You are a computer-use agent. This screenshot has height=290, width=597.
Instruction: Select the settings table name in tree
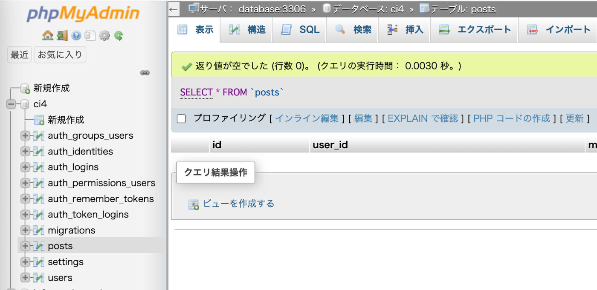coord(66,262)
